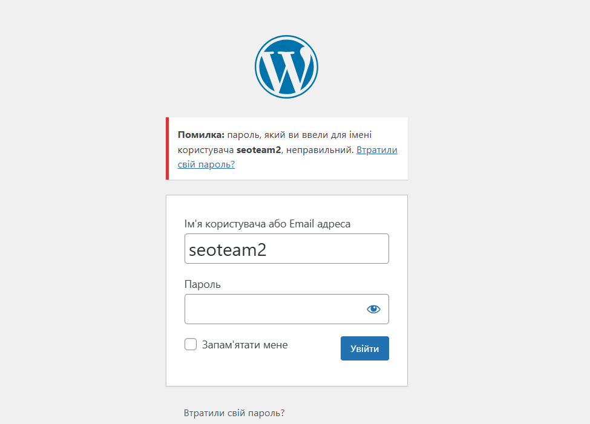Image resolution: width=590 pixels, height=424 pixels.
Task: Open "Втратили свій пароль?" link in error notice
Action: click(376, 150)
